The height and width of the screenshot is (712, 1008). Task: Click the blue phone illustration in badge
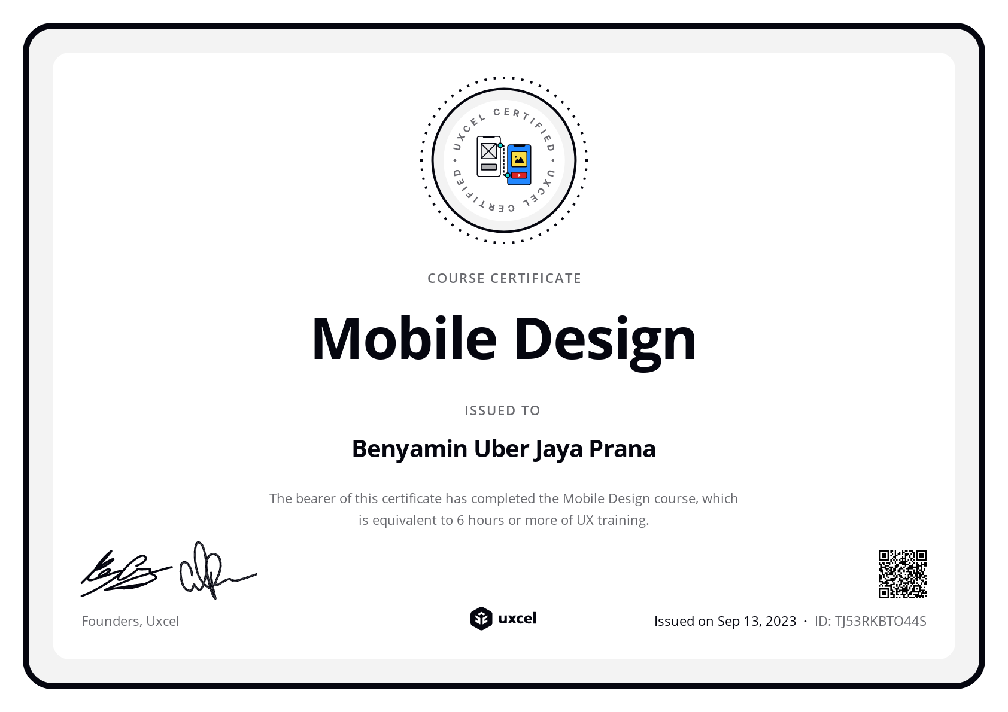[519, 165]
